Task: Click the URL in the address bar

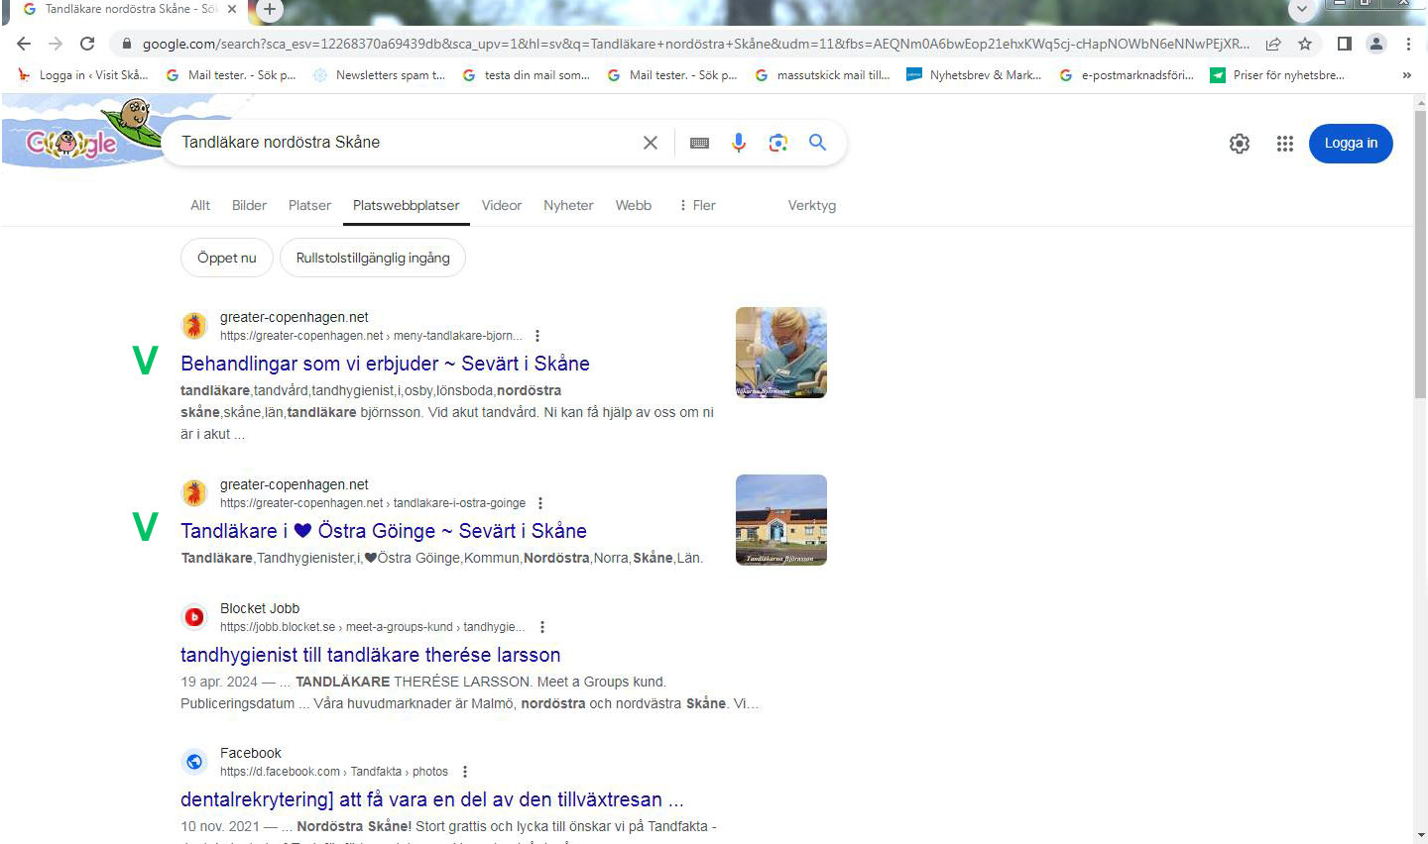Action: click(x=695, y=44)
